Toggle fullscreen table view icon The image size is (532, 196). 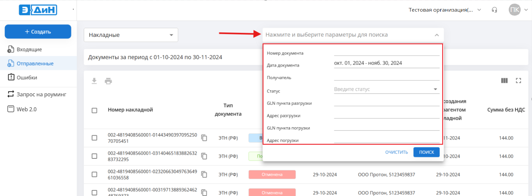coord(518,80)
